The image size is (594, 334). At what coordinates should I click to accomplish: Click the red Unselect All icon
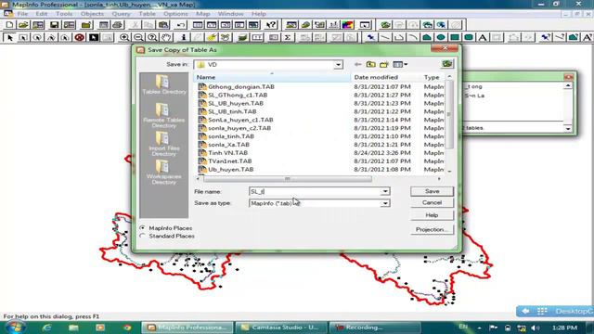[x=80, y=37]
